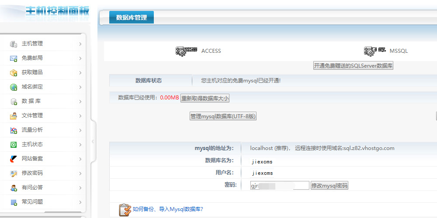Expand the 主机状态 menu arrow
The width and height of the screenshot is (437, 218).
(80, 145)
